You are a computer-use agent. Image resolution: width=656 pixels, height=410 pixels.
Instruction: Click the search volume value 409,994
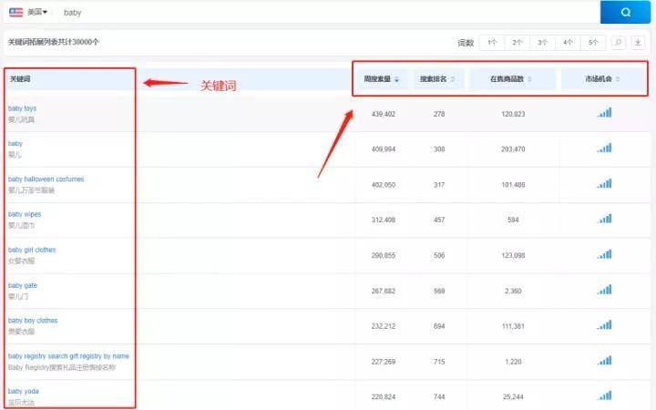tap(384, 149)
